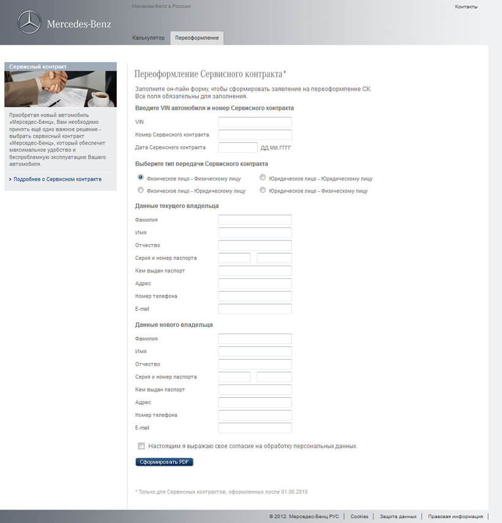Click current owner's E-mail field
Viewport: 502px width, 523px height.
click(x=255, y=309)
